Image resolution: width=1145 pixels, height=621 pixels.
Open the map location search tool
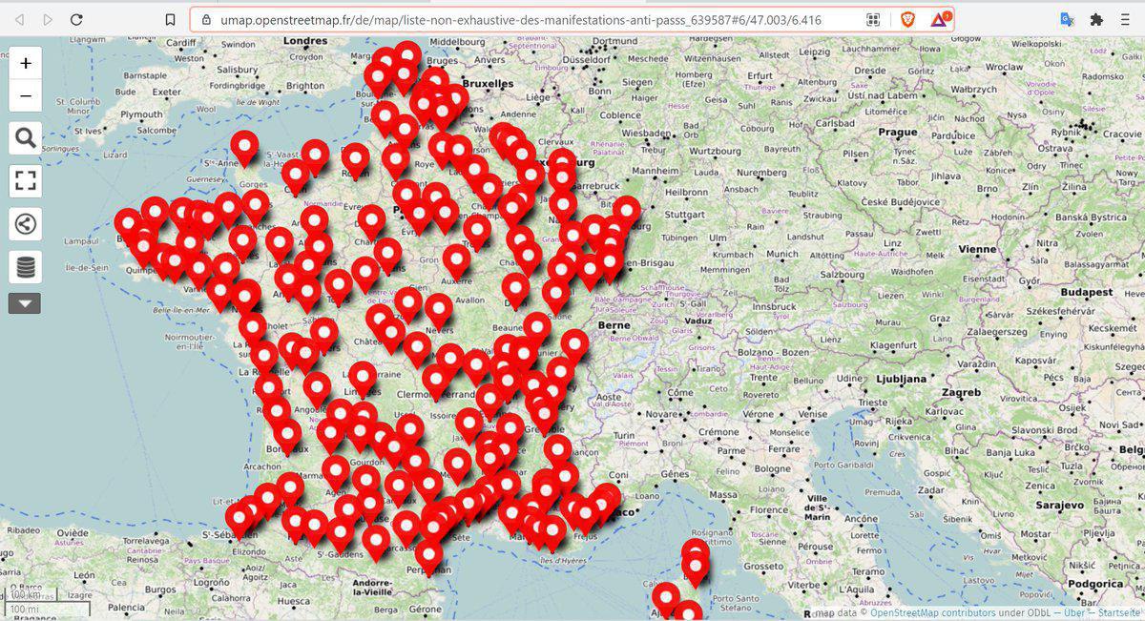coord(25,138)
